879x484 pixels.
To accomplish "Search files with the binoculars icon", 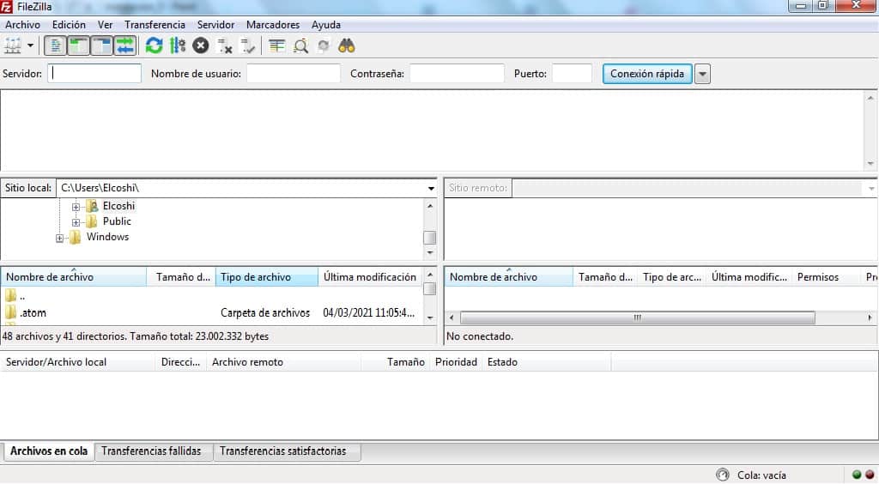I will coord(347,46).
